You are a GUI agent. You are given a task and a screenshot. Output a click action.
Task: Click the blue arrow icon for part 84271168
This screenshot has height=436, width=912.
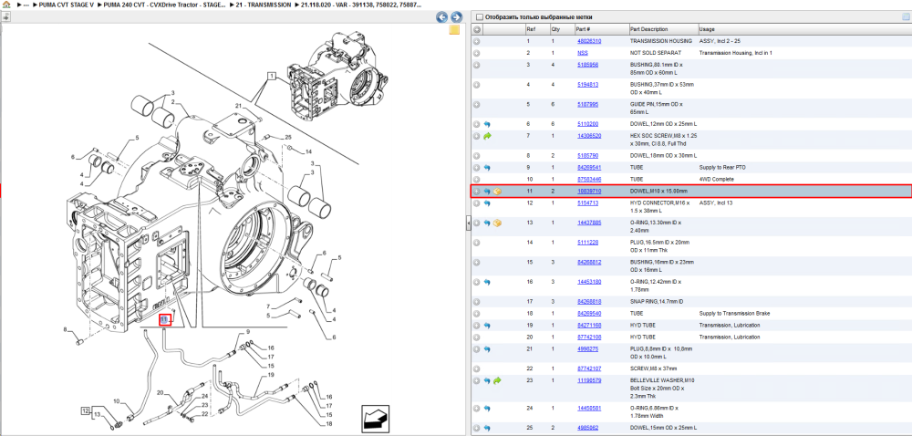pyautogui.click(x=487, y=326)
